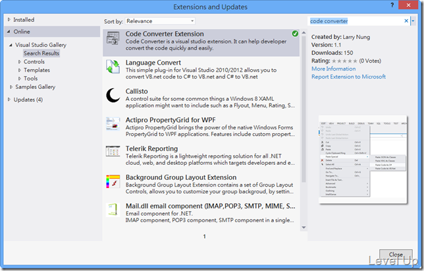The image size is (424, 271).
Task: Select the Online section label
Action: tap(22, 32)
